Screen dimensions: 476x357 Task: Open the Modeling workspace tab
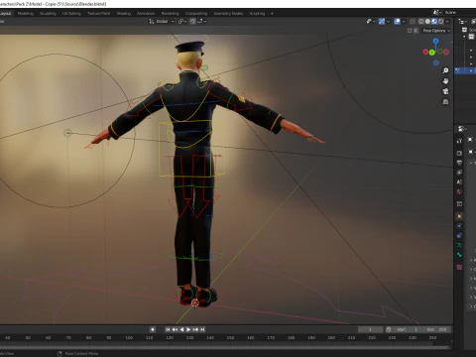pos(26,13)
